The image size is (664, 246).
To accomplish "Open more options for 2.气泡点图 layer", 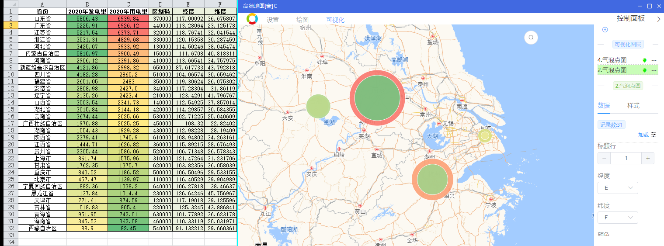I will pos(654,70).
